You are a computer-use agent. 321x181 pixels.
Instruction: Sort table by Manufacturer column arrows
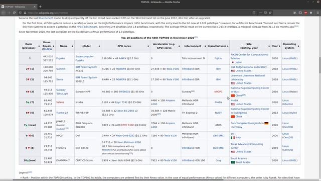pos(228,46)
